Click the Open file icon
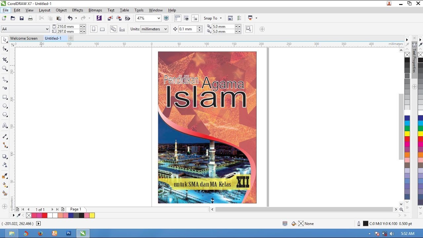 pyautogui.click(x=13, y=18)
